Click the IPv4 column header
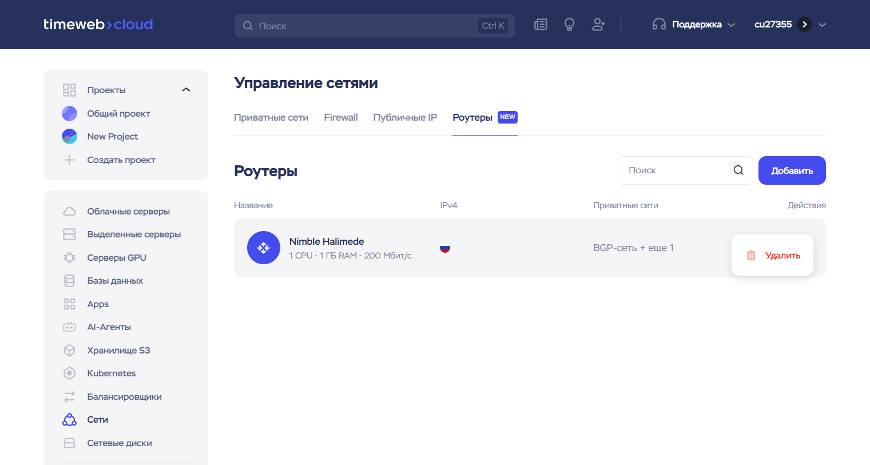 [448, 205]
